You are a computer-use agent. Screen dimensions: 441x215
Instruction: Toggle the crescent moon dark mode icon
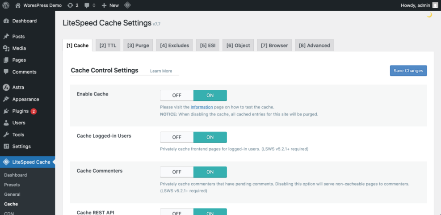pos(429,15)
